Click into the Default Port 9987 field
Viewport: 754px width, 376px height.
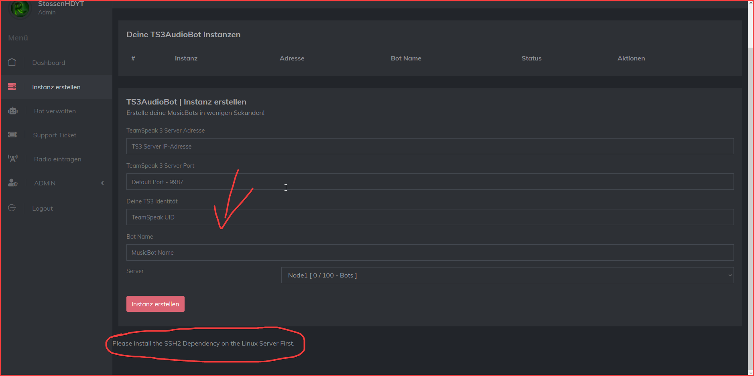(429, 182)
